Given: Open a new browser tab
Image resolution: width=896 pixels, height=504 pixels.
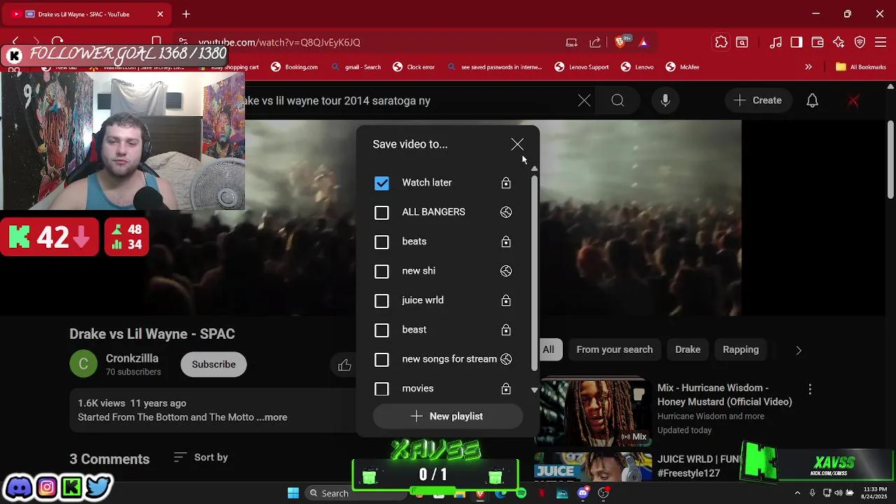Looking at the screenshot, I should point(186,14).
